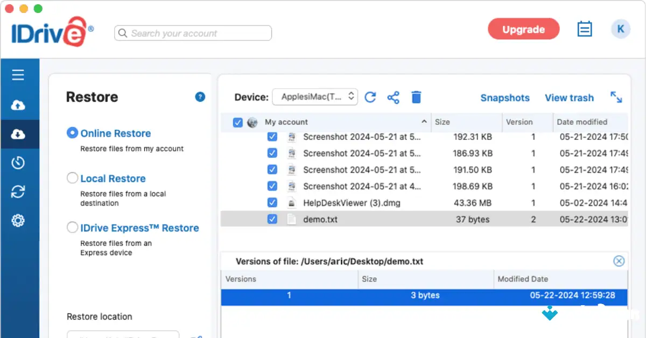Share selected files via share icon
This screenshot has height=338, width=646.
394,97
